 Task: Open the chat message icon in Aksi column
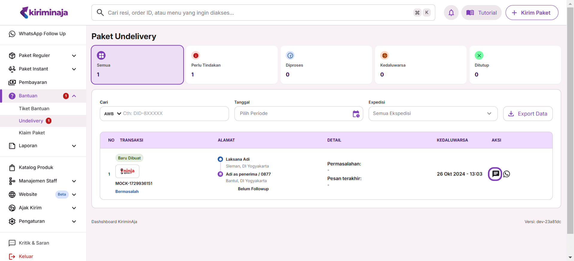point(495,174)
